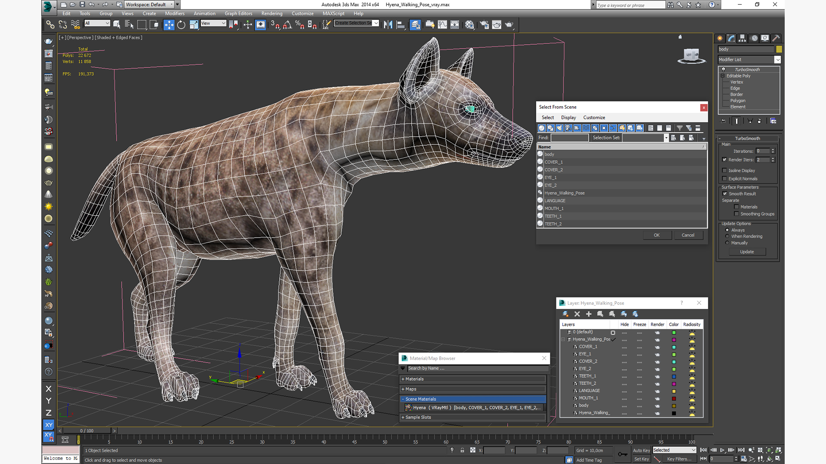Viewport: 826px width, 464px height.
Task: Change MOUTH_1 layer color swatch
Action: click(x=674, y=399)
